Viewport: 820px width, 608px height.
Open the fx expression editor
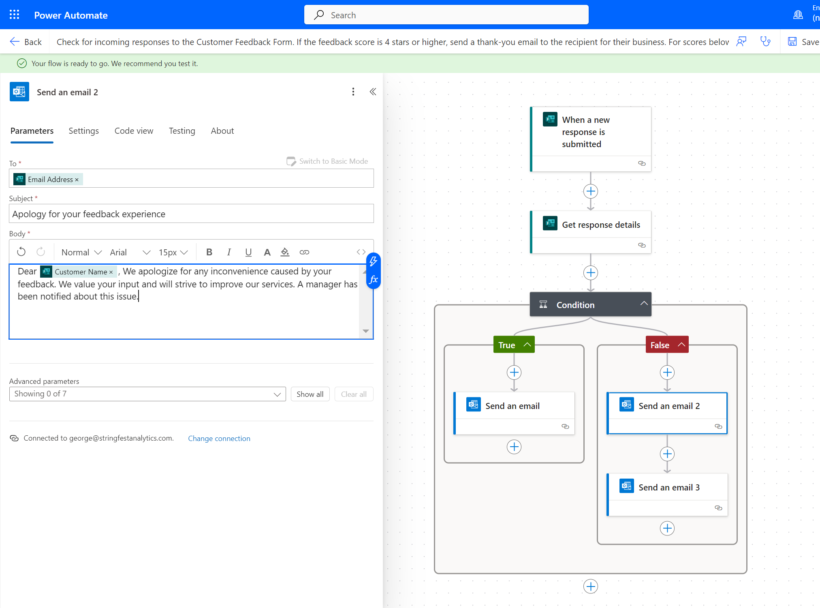point(374,279)
